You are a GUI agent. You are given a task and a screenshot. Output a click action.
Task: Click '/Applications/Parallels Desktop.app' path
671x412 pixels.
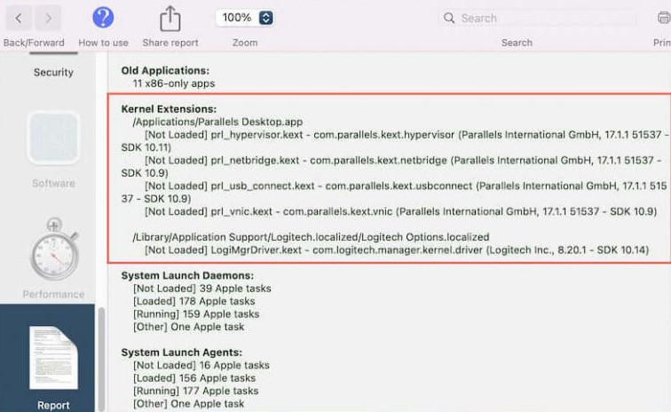[x=217, y=122]
